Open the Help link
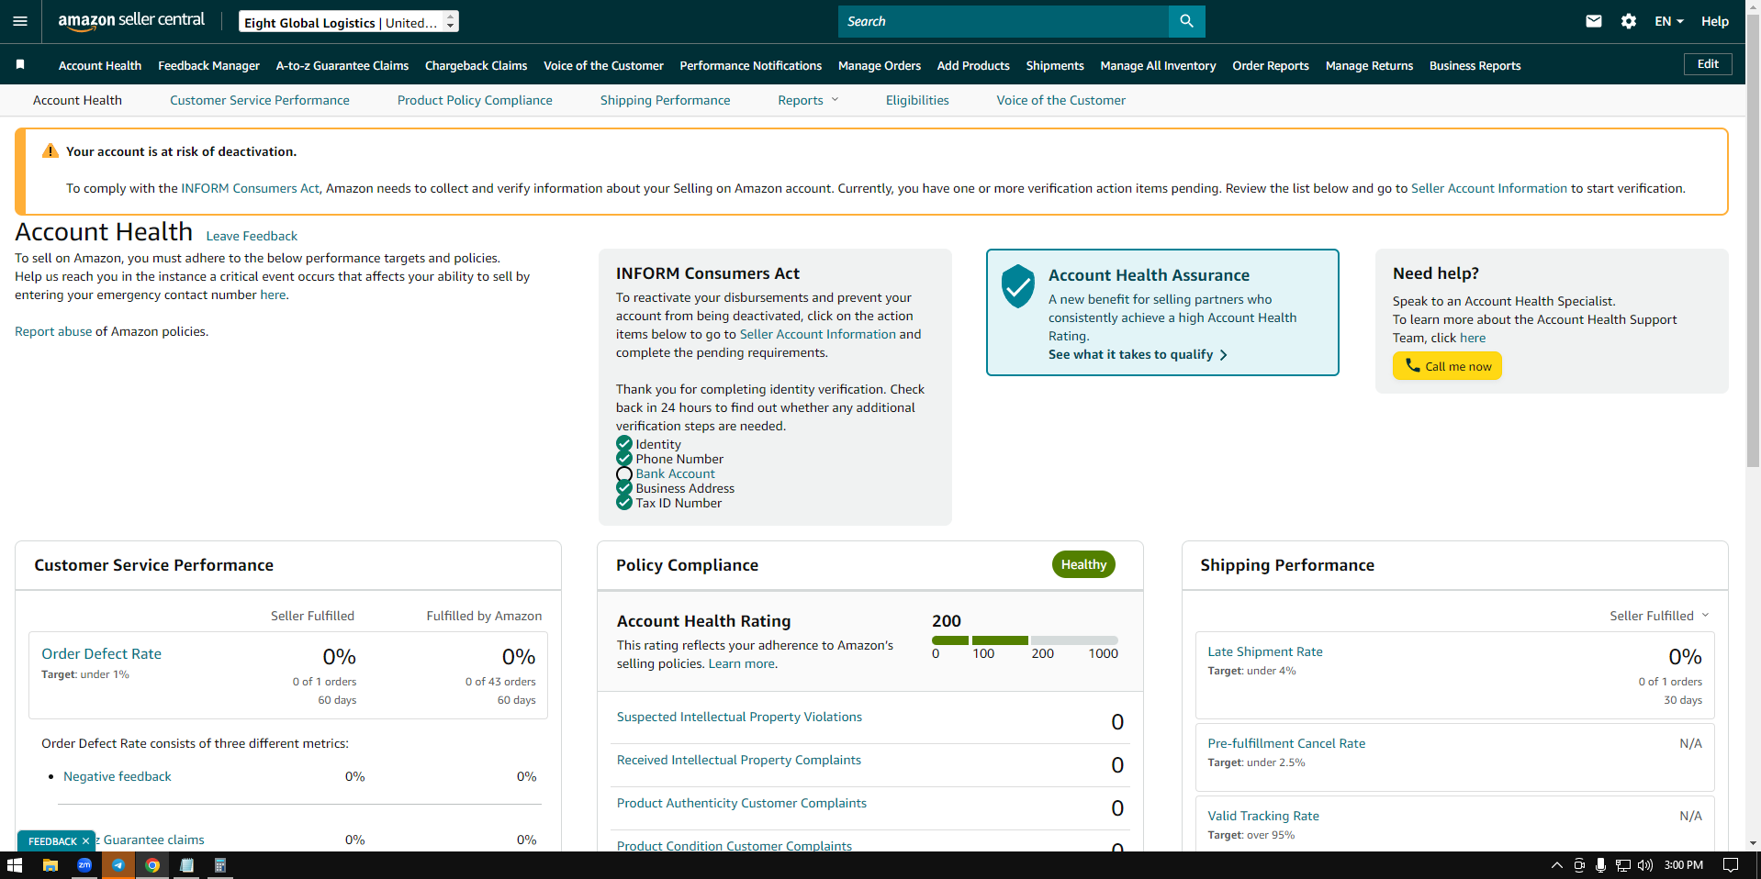 point(1714,21)
